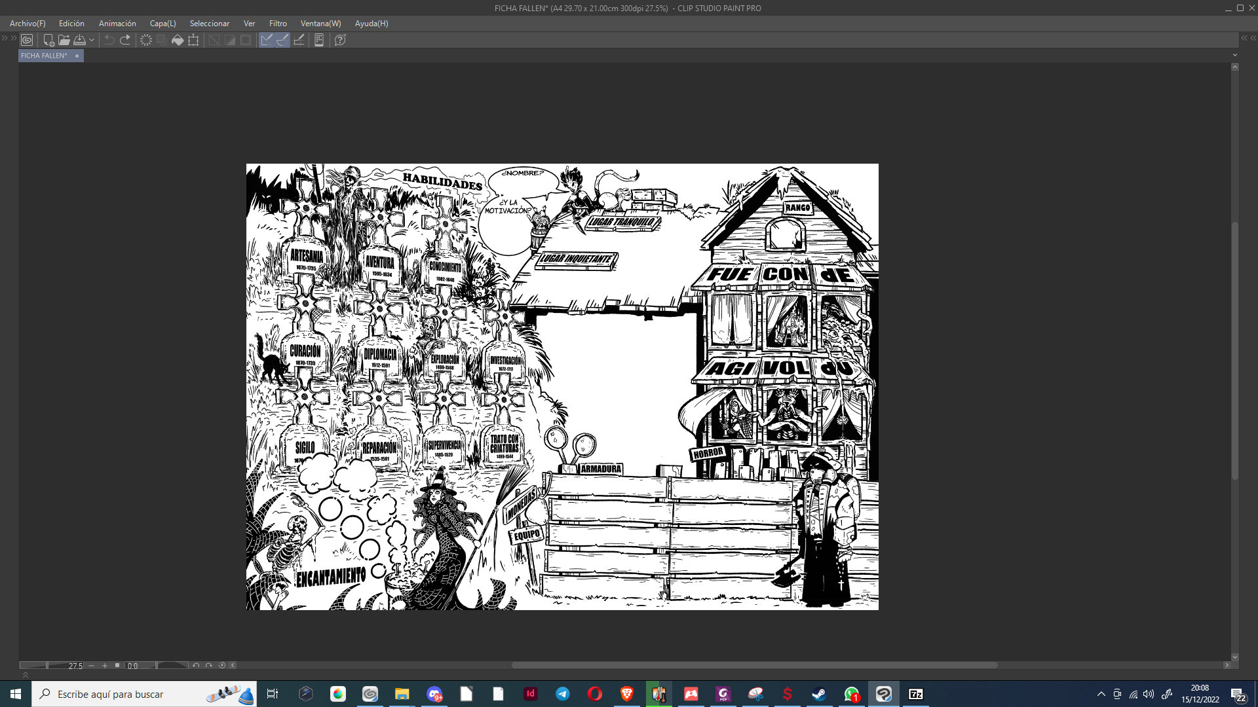The image size is (1258, 707).
Task: Open the support help icon
Action: [x=340, y=40]
